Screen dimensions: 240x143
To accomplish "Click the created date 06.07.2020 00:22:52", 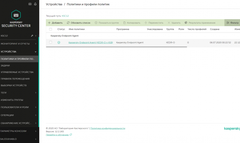I will [220, 43].
